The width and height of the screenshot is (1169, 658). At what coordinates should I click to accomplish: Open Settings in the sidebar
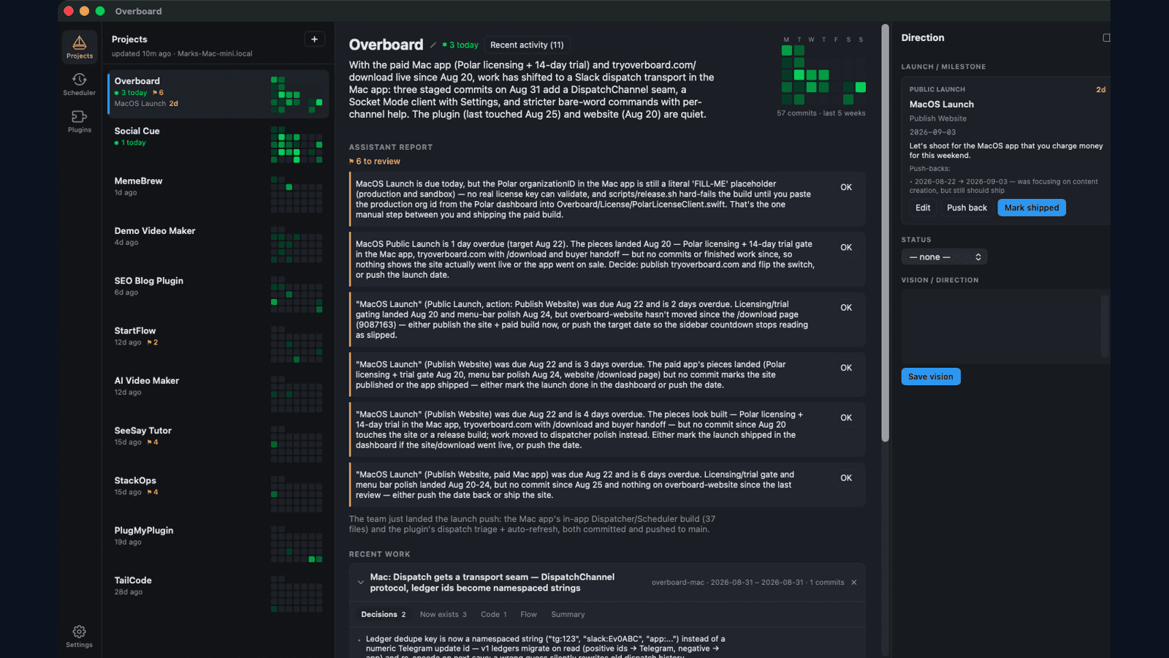tap(80, 636)
